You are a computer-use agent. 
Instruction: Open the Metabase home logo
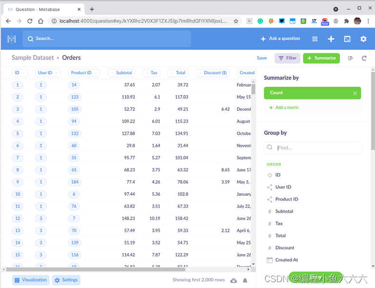tap(12, 39)
